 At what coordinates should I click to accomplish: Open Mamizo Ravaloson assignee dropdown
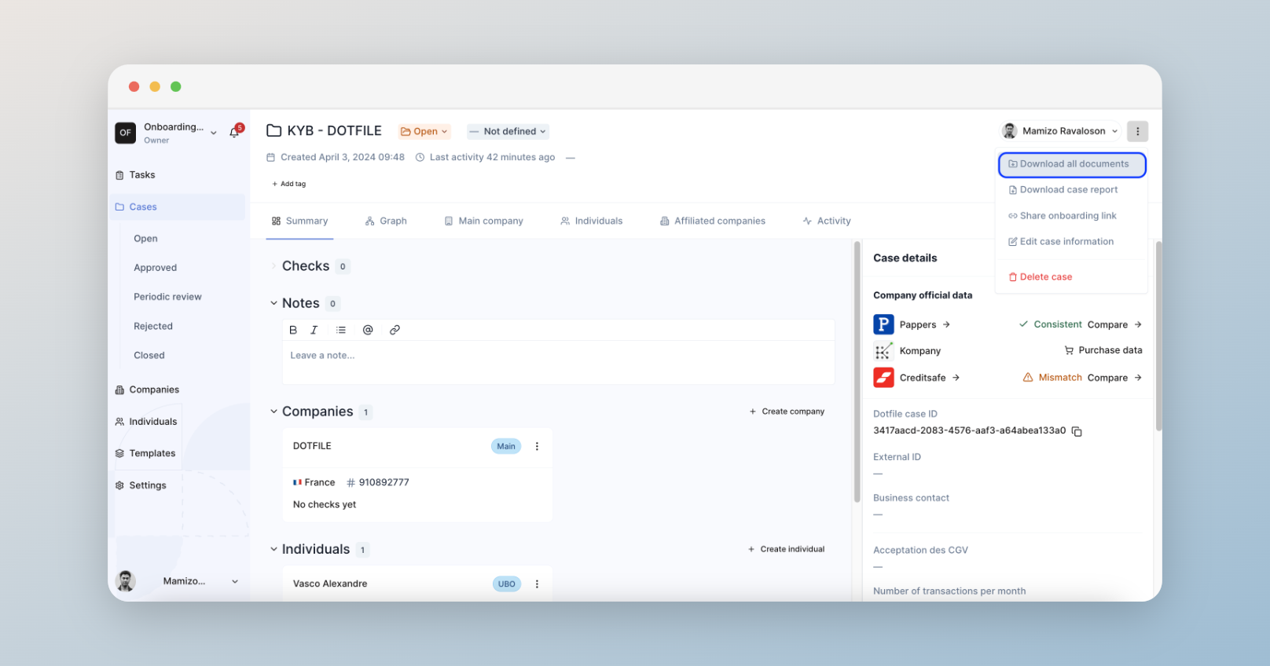pos(1059,131)
